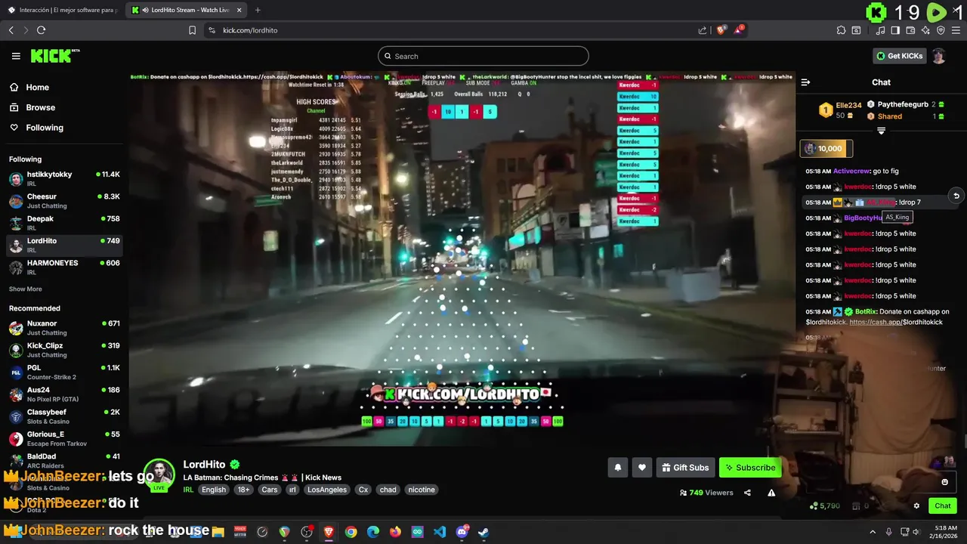
Task: Reload the page
Action: pyautogui.click(x=41, y=30)
